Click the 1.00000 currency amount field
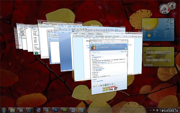180x113 pixels. pos(159,52)
